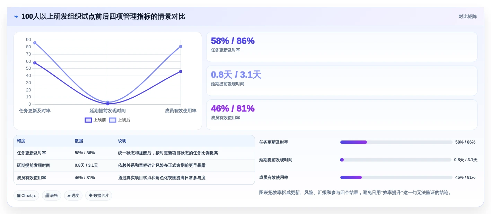
Task: Click the 上线后 data point at 任务更新及时率
Action: [35, 43]
